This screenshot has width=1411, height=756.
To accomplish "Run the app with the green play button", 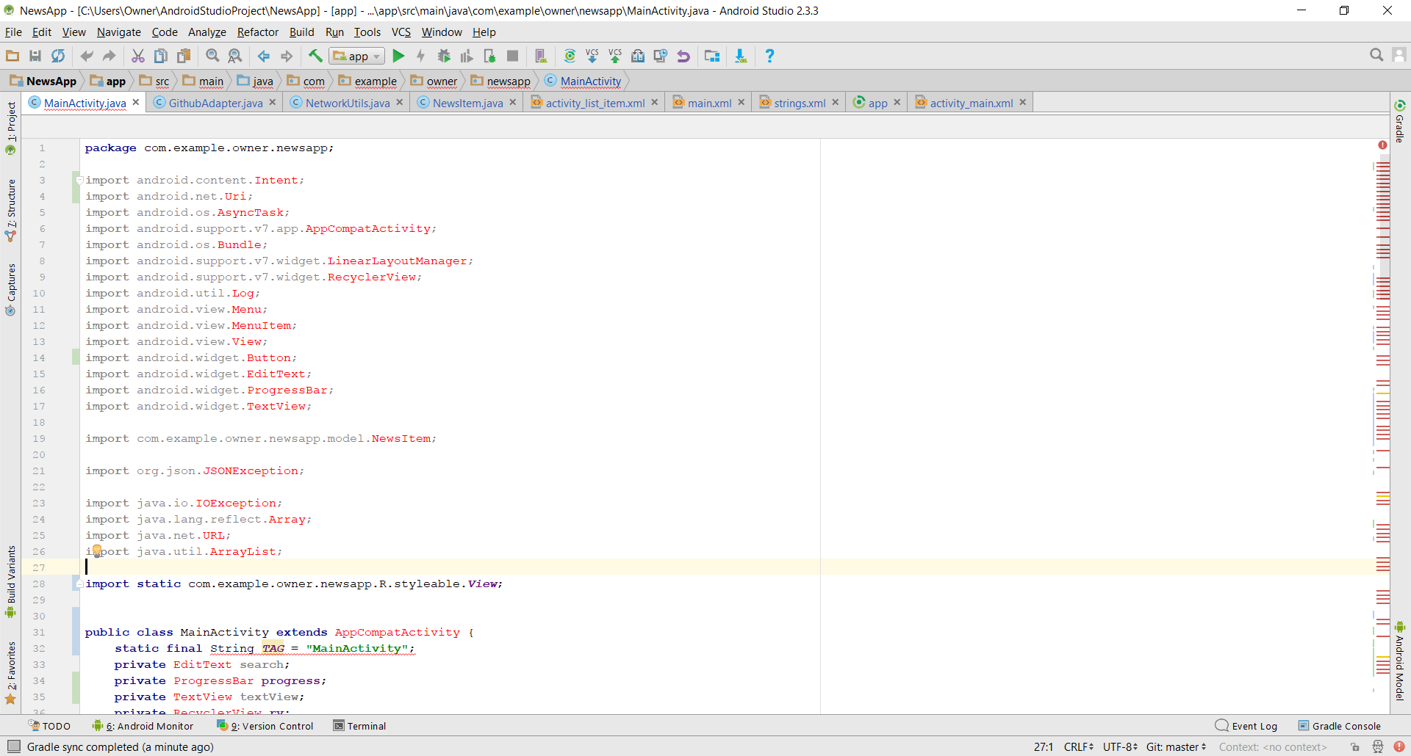I will point(398,56).
